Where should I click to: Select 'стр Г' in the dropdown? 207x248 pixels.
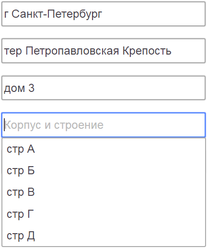click(x=103, y=214)
